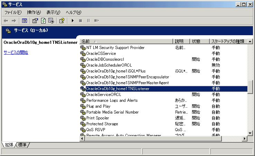Toggle the console tree pane icon
Image resolution: width=255 pixels, height=156 pixels.
coord(25,21)
